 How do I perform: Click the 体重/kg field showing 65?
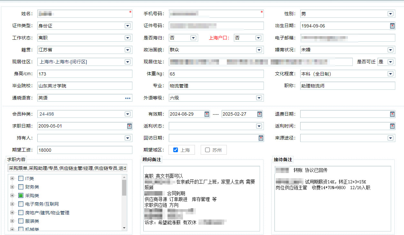(x=216, y=74)
